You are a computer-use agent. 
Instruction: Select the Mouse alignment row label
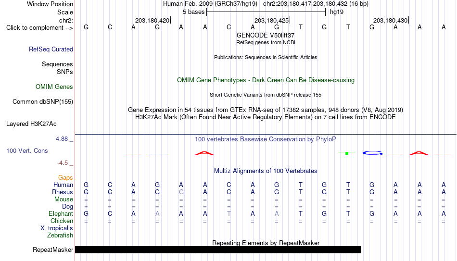click(x=63, y=199)
